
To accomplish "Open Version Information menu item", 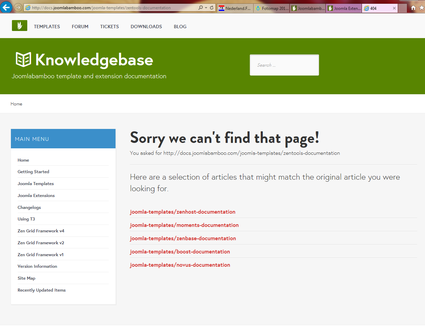I will 37,266.
